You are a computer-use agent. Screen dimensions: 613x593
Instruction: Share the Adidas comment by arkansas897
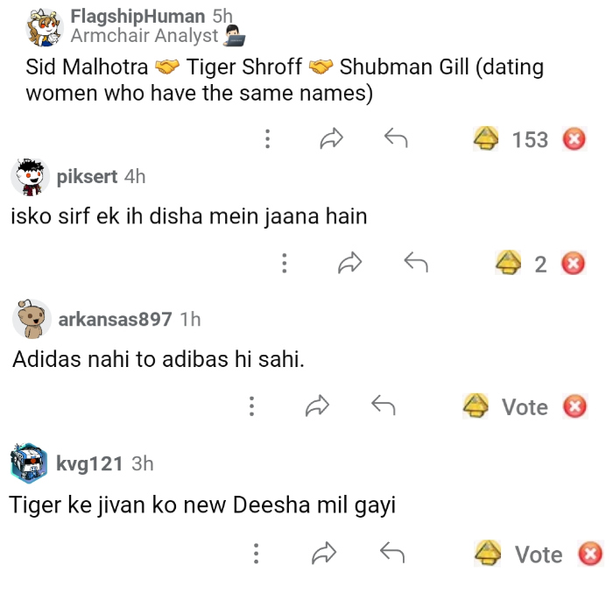point(316,406)
